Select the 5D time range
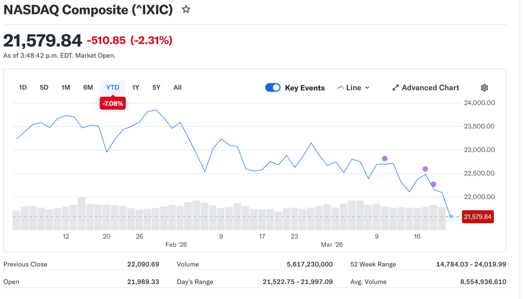 point(44,88)
